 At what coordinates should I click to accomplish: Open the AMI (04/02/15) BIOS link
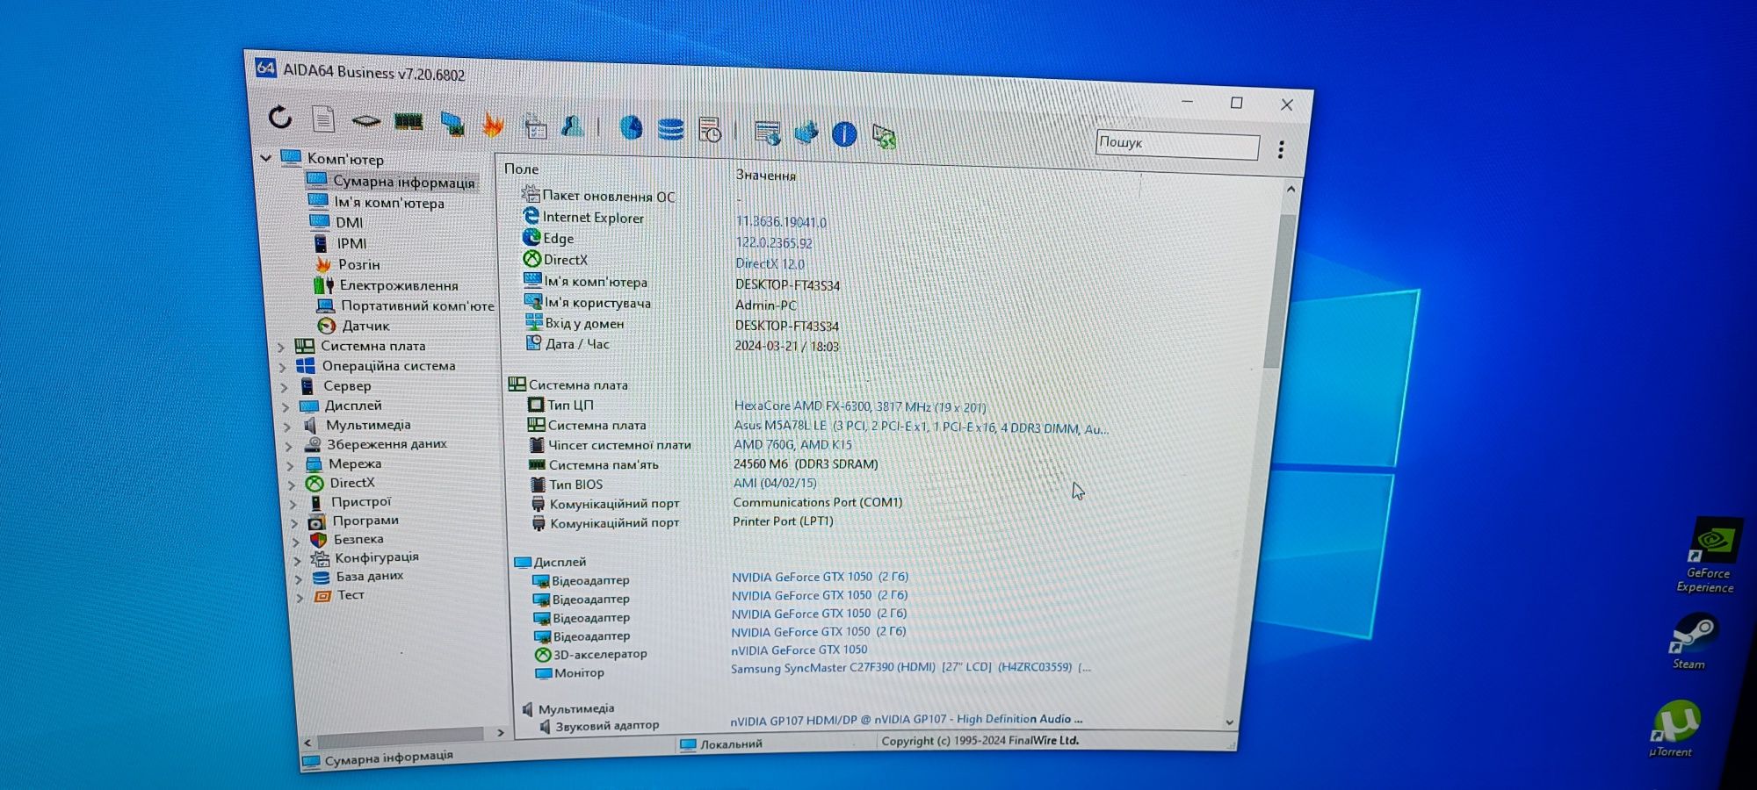point(775,484)
